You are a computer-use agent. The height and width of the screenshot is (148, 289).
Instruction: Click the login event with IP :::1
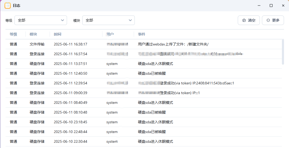(x=169, y=93)
